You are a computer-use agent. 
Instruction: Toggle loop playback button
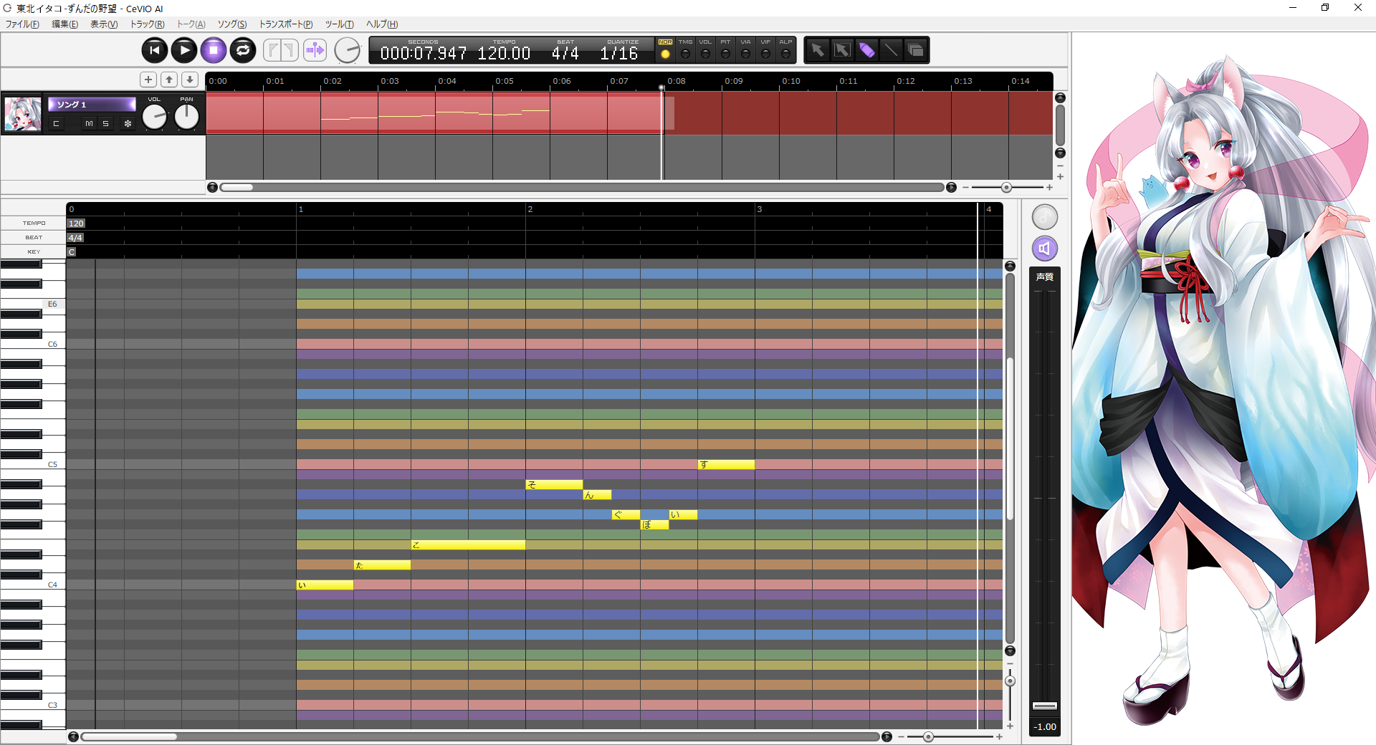[x=243, y=50]
